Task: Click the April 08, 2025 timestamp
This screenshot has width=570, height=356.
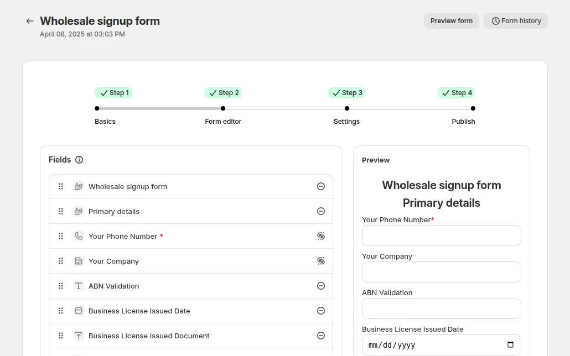Action: point(82,34)
